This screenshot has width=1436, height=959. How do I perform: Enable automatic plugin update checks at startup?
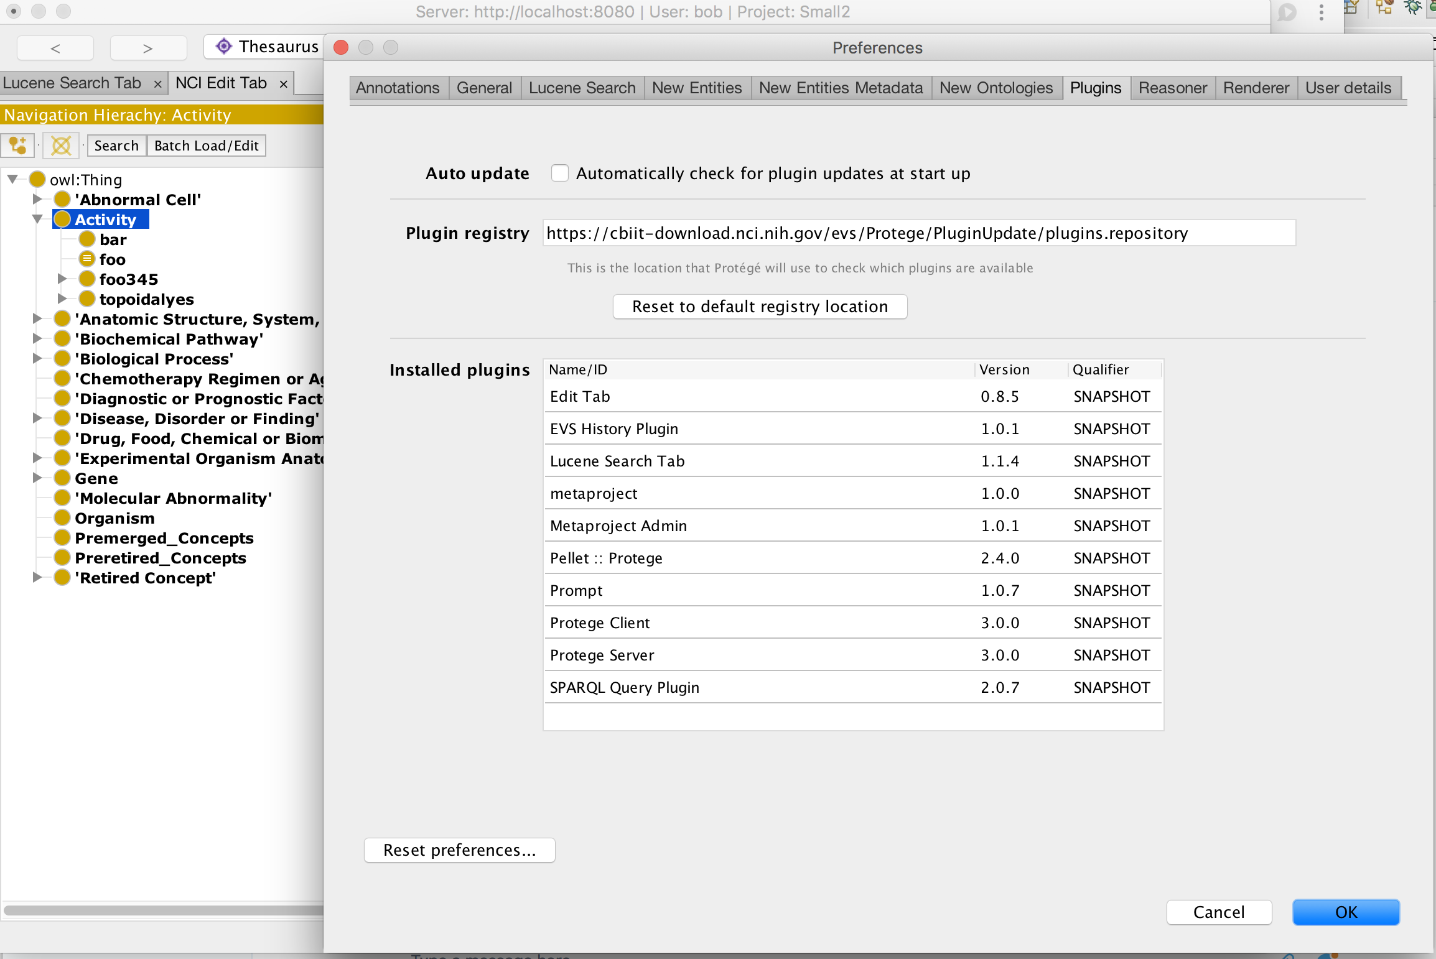coord(559,173)
